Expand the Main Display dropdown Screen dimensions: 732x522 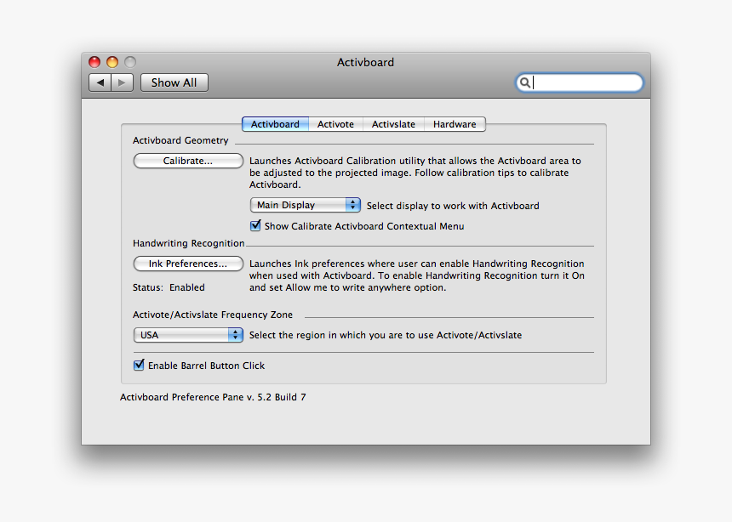pos(306,205)
